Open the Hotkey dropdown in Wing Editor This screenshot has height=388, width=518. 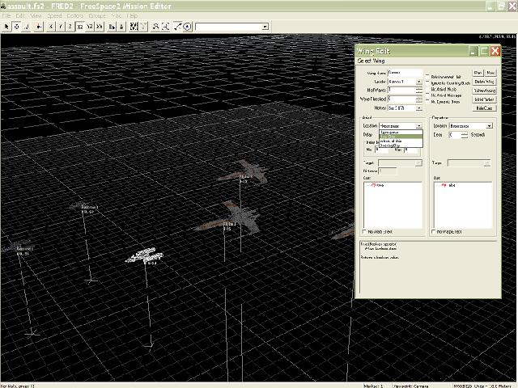coord(418,108)
